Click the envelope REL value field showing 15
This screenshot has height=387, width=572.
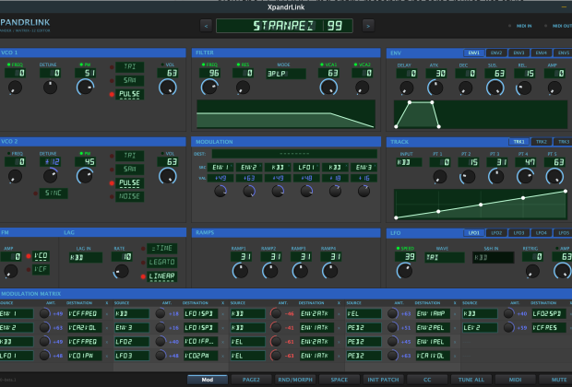click(x=524, y=74)
